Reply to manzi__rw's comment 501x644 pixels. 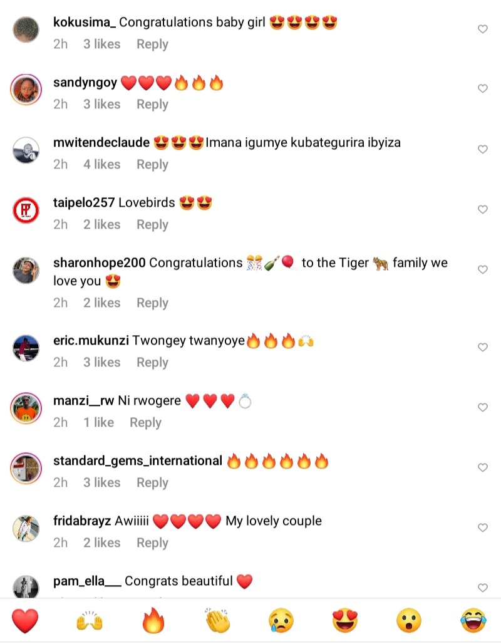[x=145, y=422]
